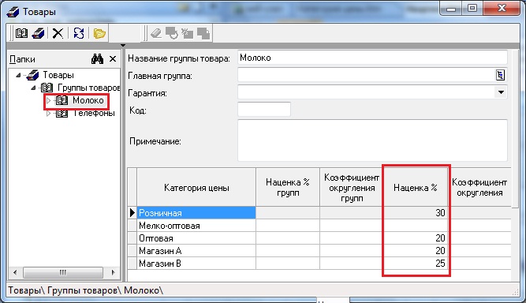
Task: Open the Гарантия dropdown arrow
Action: (x=501, y=92)
